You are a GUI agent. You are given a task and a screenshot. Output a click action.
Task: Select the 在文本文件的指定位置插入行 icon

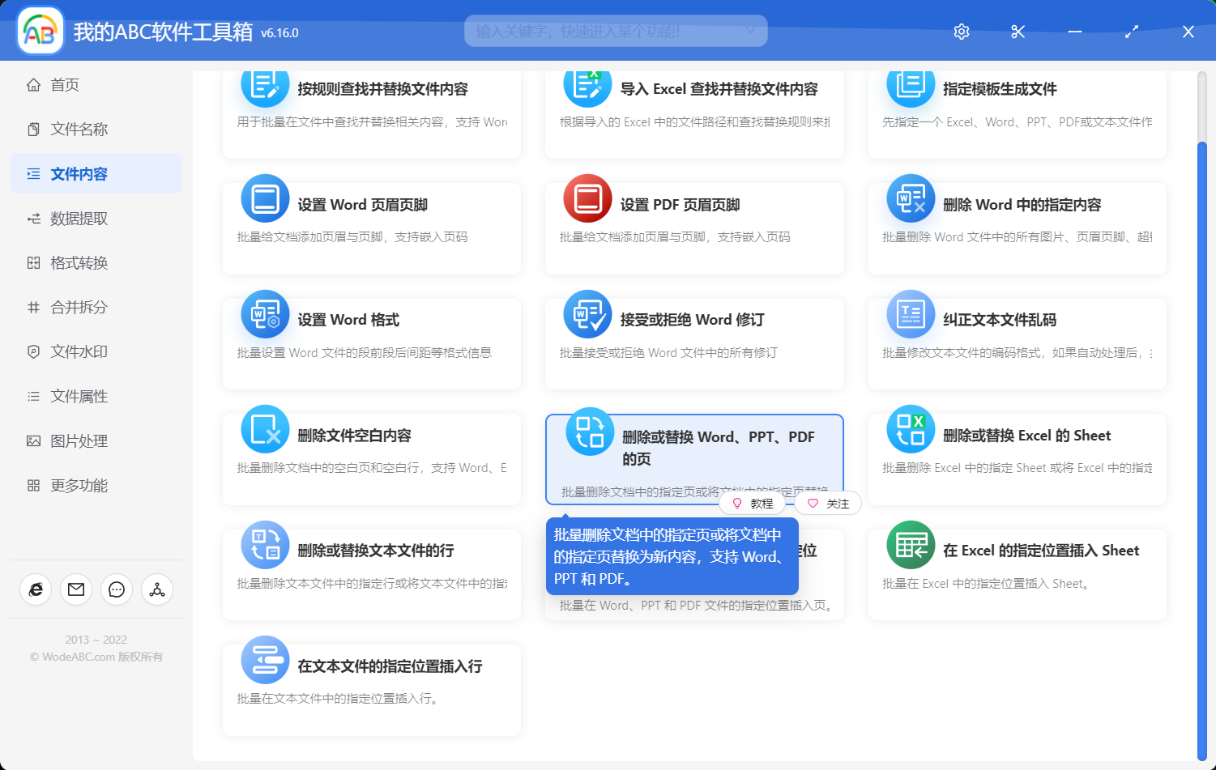point(264,660)
